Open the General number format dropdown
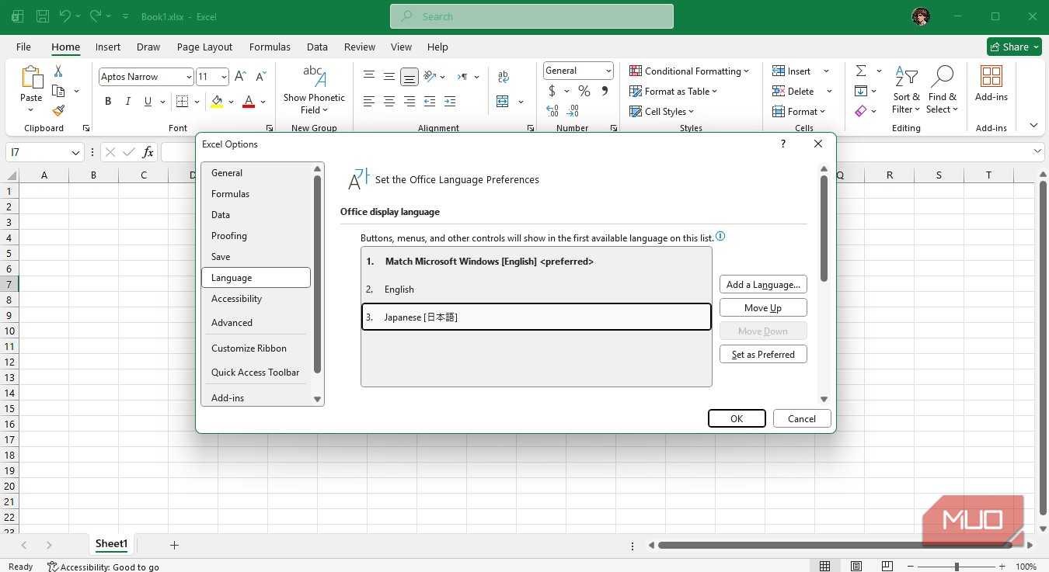 click(x=608, y=71)
